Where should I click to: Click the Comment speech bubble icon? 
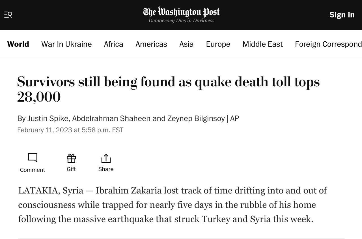coord(33,158)
